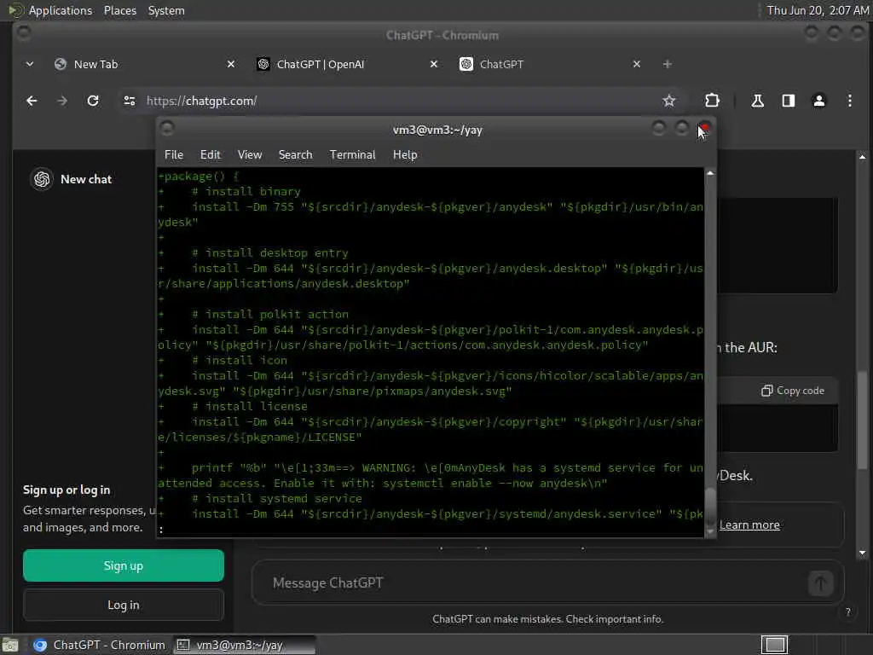873x655 pixels.
Task: Click the send message arrow button
Action: tap(820, 583)
